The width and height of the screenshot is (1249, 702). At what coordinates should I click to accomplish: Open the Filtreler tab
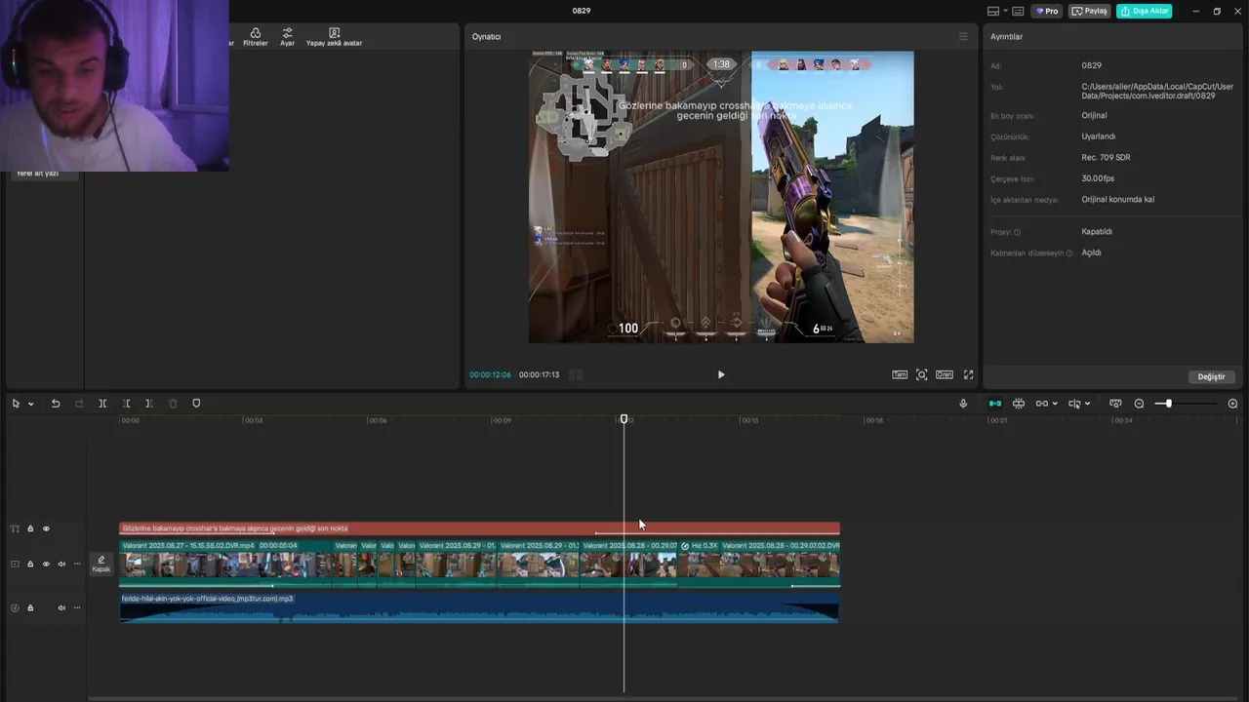click(255, 37)
